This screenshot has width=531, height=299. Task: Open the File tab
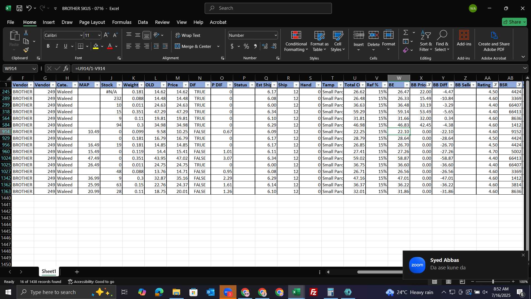pos(11,22)
